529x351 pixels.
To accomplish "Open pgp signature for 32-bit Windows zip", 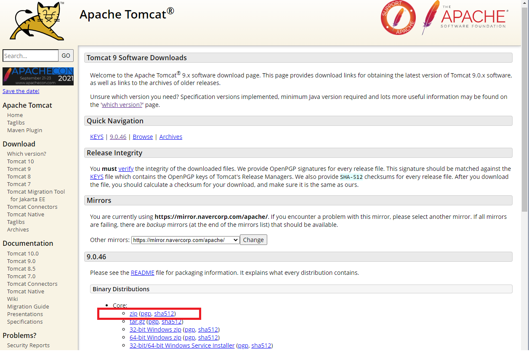I will pyautogui.click(x=190, y=330).
